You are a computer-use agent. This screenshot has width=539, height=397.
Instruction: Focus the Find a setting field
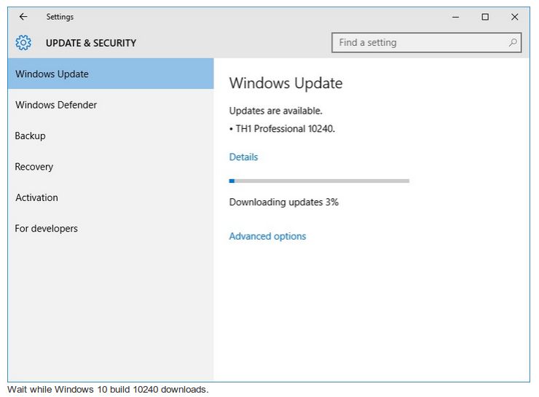coord(426,43)
